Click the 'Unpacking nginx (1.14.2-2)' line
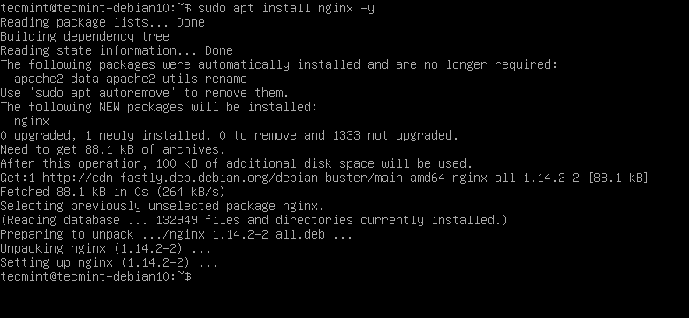 (106, 248)
